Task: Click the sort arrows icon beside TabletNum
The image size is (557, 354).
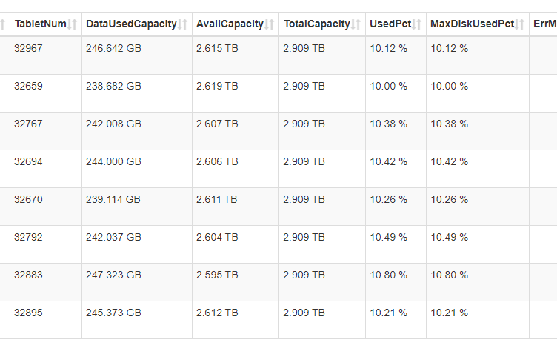Action: coord(73,24)
